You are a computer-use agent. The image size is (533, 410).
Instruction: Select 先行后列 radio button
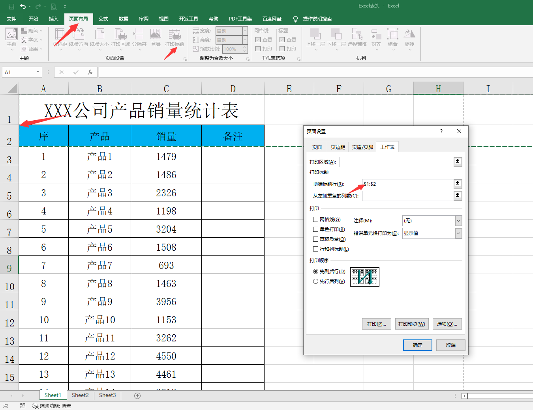(x=315, y=281)
